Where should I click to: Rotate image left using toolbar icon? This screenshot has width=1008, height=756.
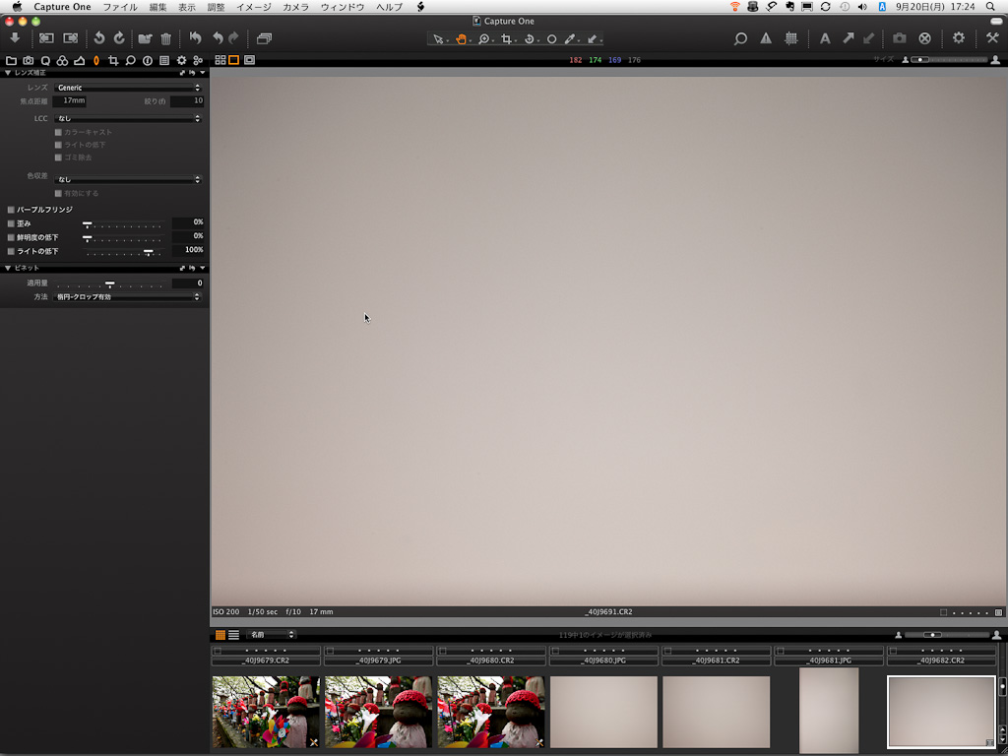tap(98, 38)
